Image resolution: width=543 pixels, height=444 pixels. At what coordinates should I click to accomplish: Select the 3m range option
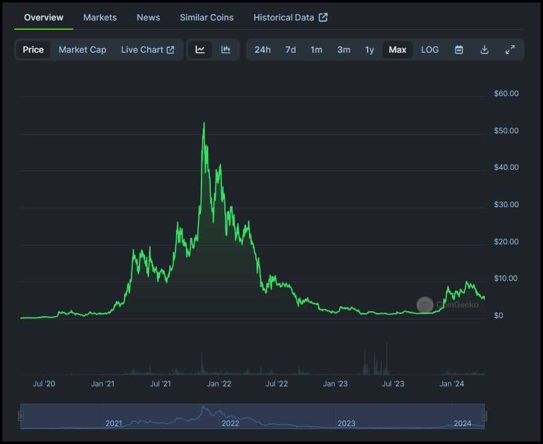pos(343,50)
